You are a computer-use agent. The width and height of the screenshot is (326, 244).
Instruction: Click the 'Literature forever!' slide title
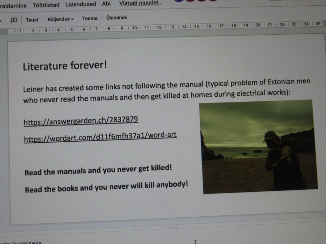tap(65, 66)
